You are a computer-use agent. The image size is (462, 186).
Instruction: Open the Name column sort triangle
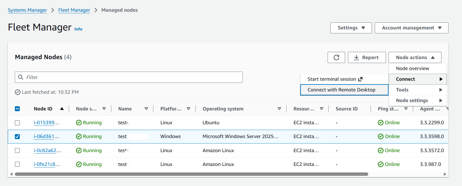point(146,109)
